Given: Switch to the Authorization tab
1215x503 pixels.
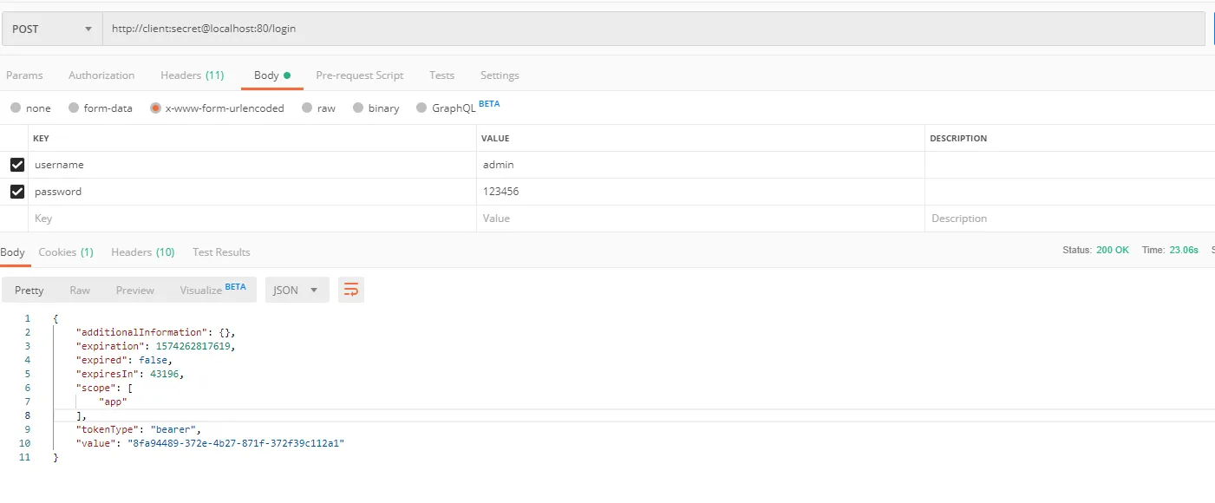Looking at the screenshot, I should 101,75.
